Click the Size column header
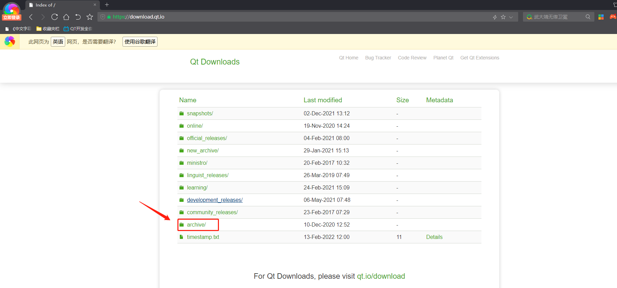This screenshot has width=617, height=288. point(403,100)
